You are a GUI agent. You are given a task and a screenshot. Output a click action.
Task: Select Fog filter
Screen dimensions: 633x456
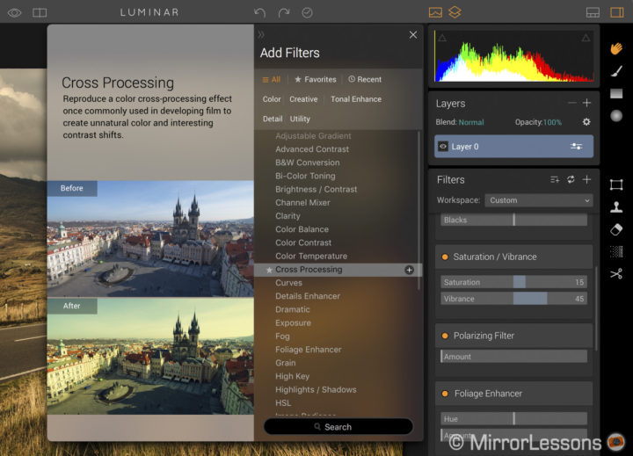pyautogui.click(x=282, y=337)
